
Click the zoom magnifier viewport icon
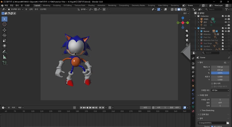(187, 31)
